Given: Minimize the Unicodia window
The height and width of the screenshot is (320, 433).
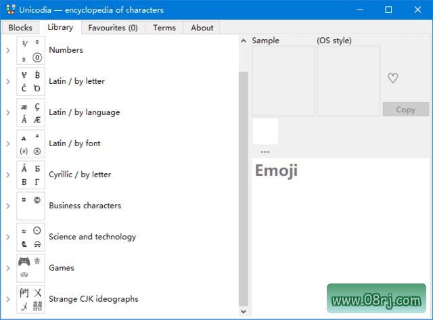Looking at the screenshot, I should [x=360, y=9].
